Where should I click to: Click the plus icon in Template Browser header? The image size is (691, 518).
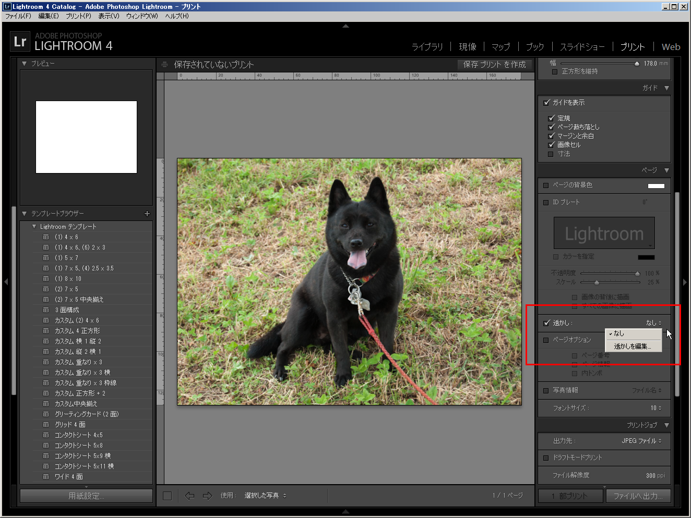point(147,214)
